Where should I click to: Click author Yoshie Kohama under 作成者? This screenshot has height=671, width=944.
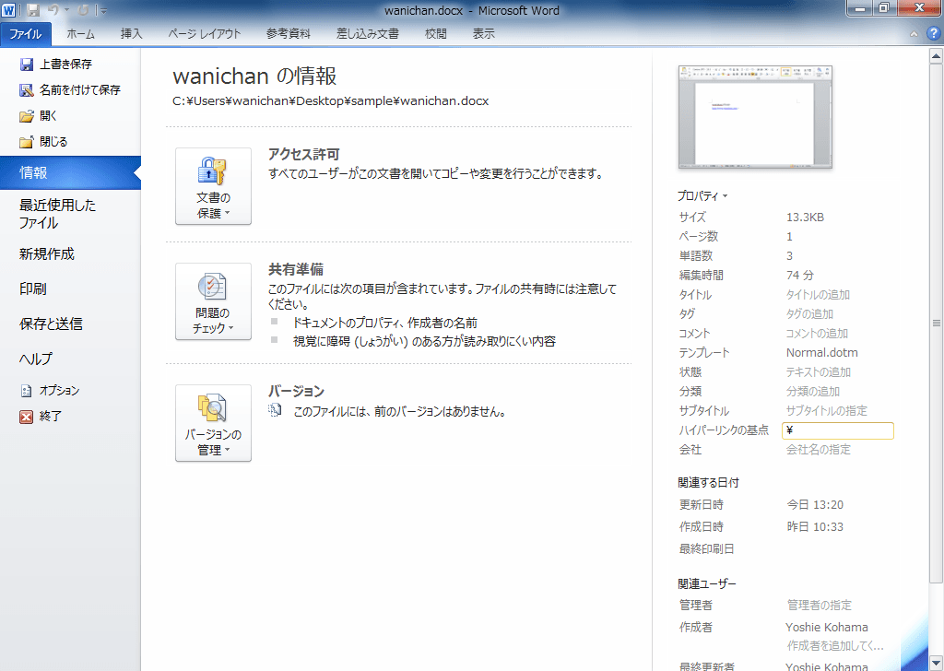pyautogui.click(x=827, y=627)
